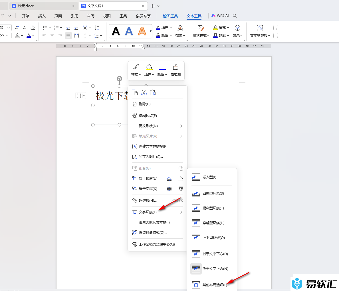Screen dimensions: 339x291
Task: Click the copy icon in context menu
Action: (135, 92)
